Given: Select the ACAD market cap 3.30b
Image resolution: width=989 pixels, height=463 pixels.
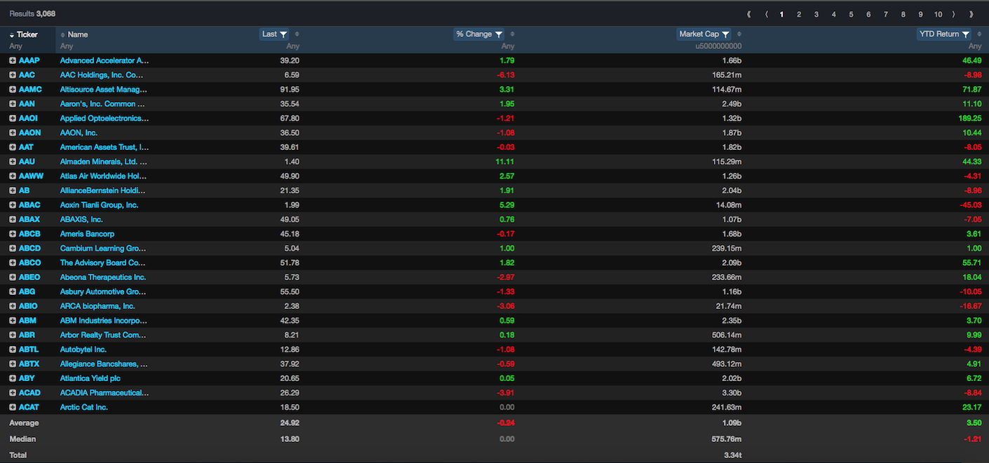Looking at the screenshot, I should pos(732,393).
